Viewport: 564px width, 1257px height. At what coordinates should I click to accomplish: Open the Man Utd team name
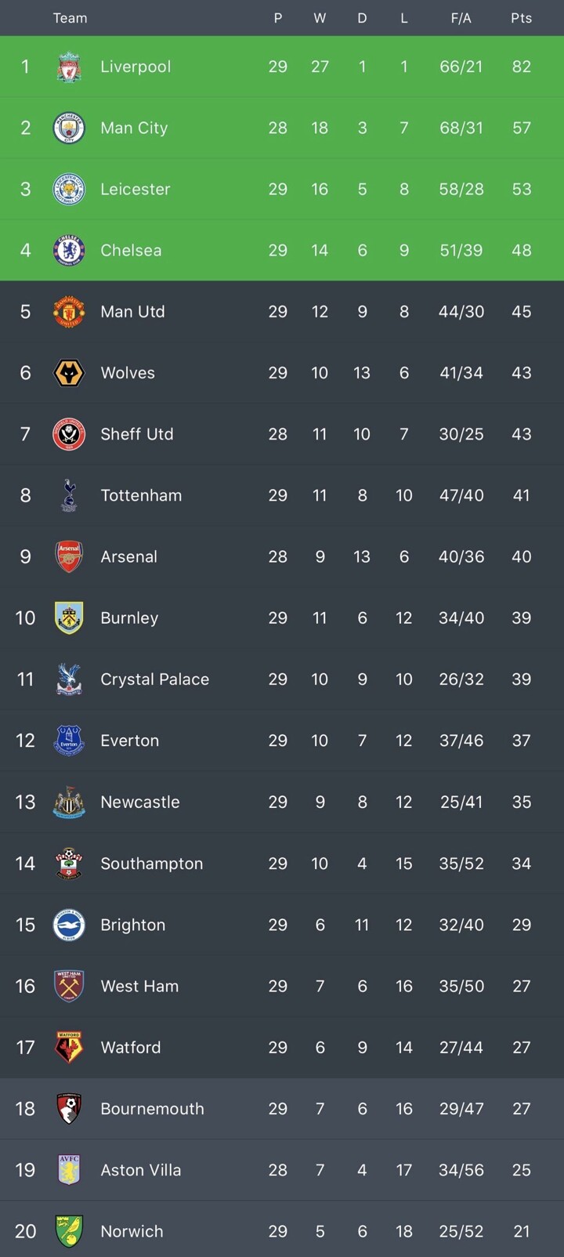132,312
